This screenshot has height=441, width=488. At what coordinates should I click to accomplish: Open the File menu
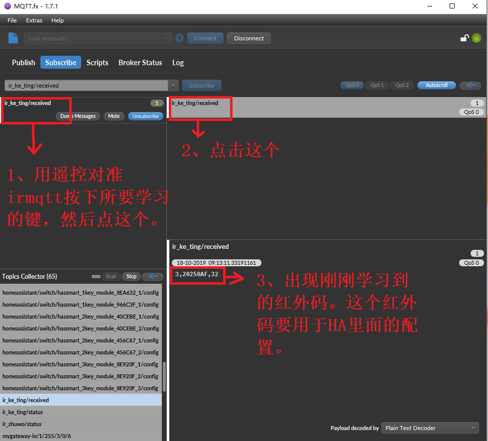tap(12, 20)
